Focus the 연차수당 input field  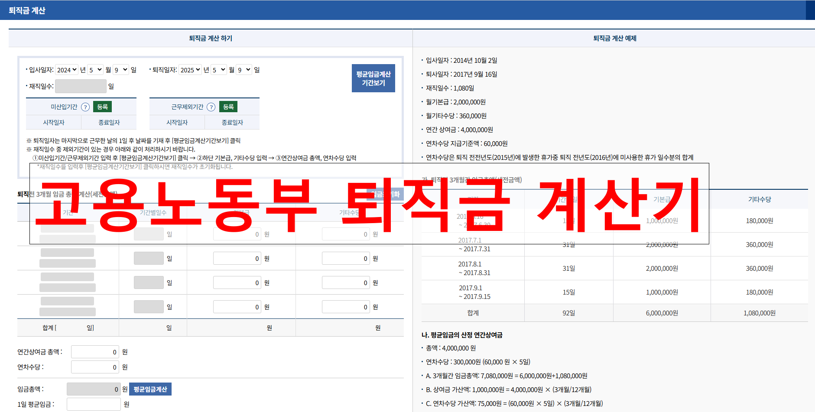95,367
